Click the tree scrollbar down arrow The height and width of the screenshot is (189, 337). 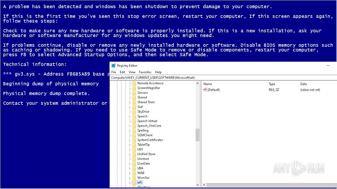pos(197,185)
